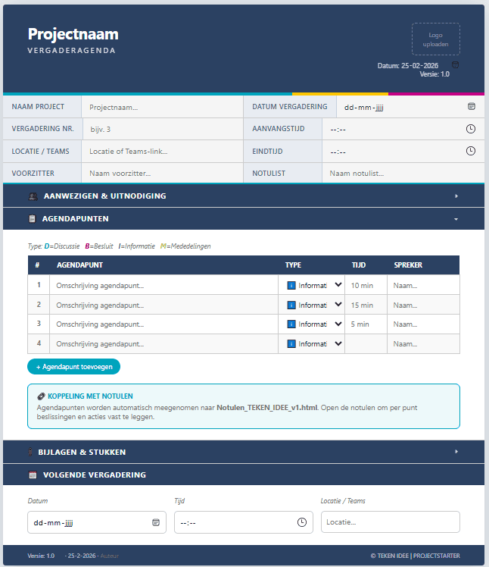The width and height of the screenshot is (489, 567).
Task: Open clock picker in next meeting Tijd field
Action: click(x=302, y=522)
